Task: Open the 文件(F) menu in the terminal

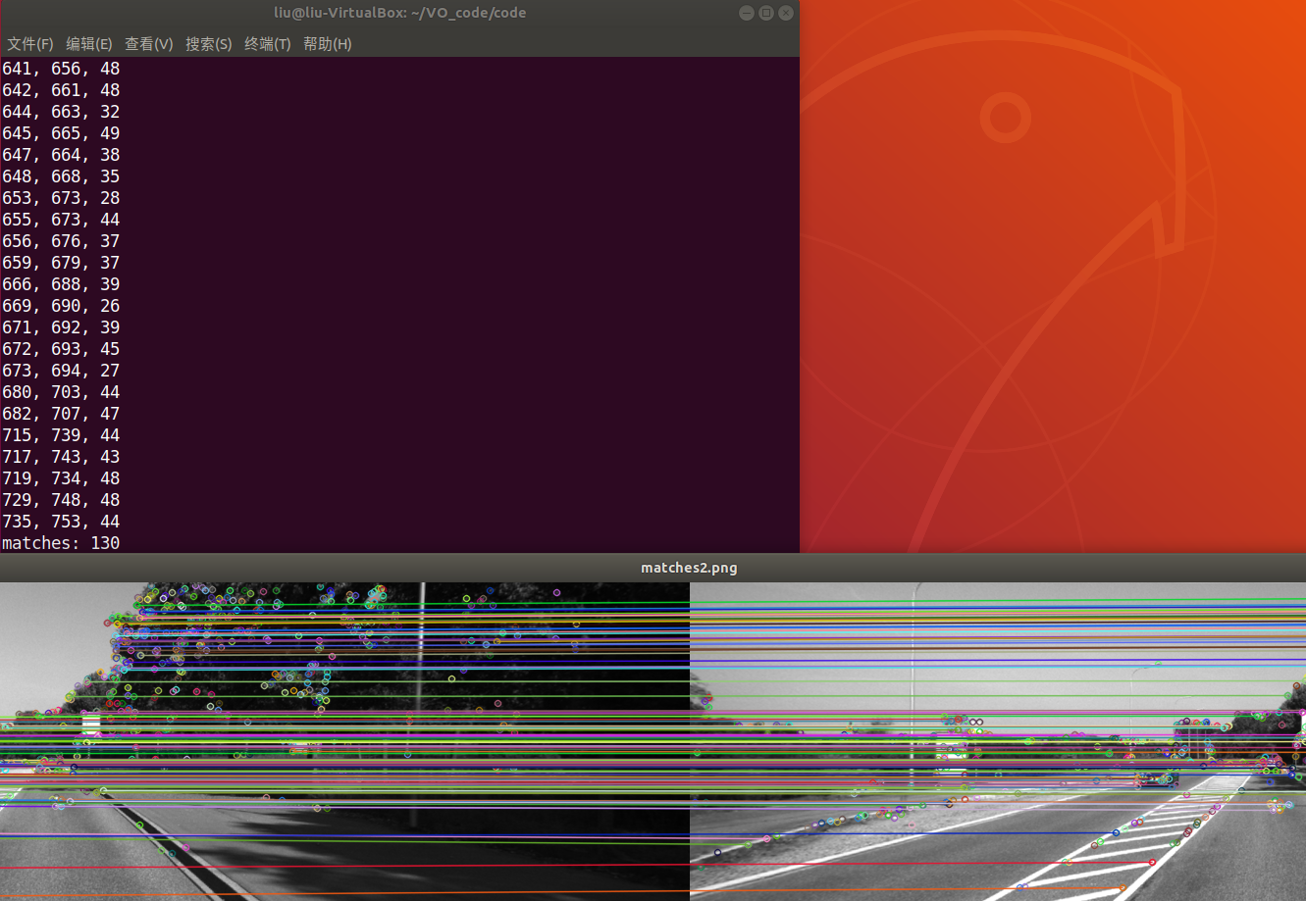Action: click(x=29, y=43)
